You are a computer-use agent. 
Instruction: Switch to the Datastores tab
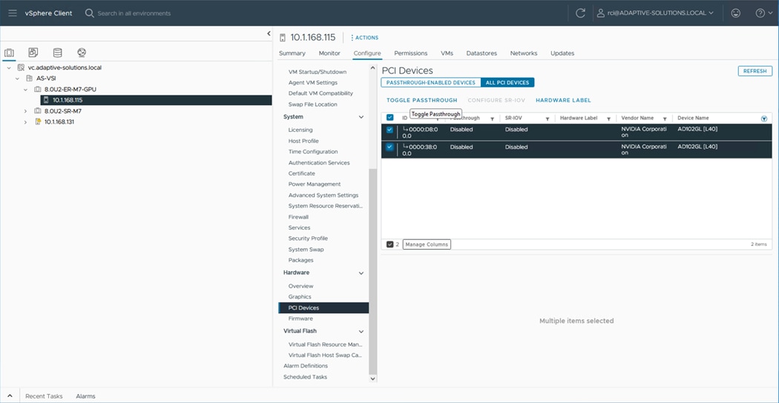481,53
